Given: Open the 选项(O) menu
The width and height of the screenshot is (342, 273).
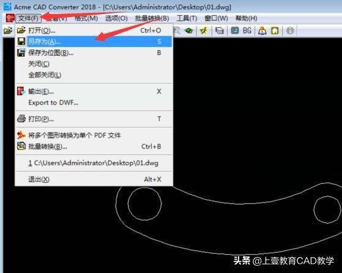Looking at the screenshot, I should coord(116,18).
